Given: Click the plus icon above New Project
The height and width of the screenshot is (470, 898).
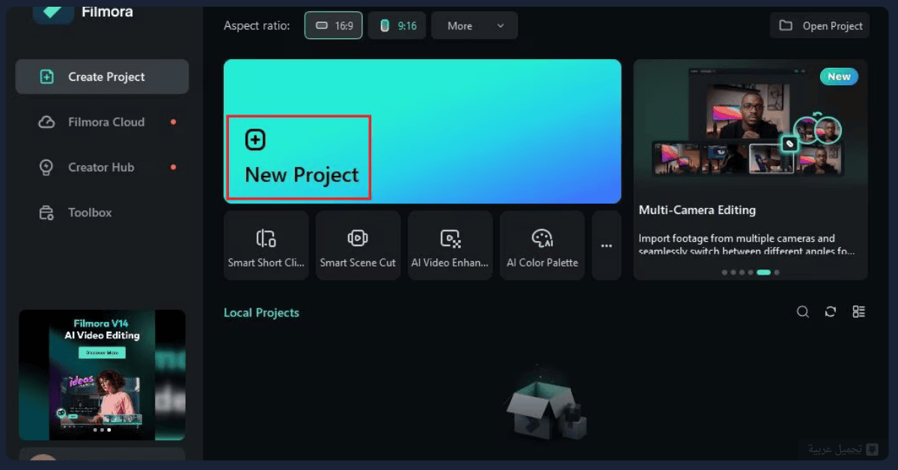Looking at the screenshot, I should [x=255, y=139].
